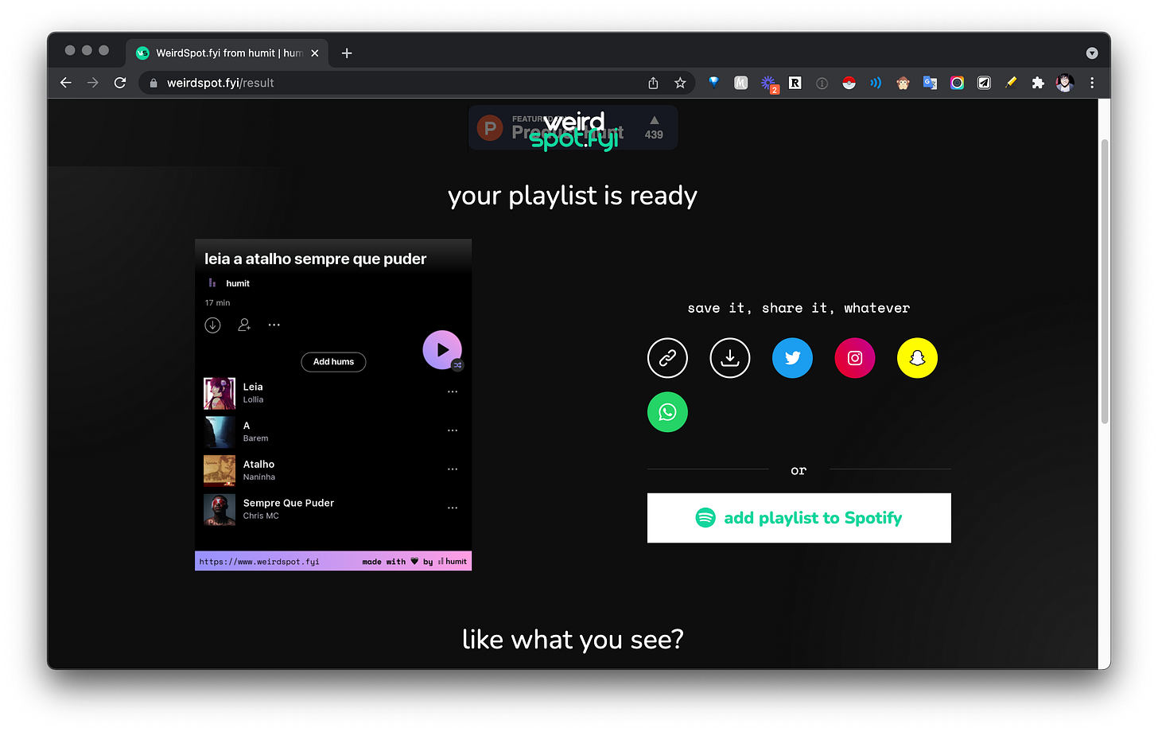This screenshot has height=732, width=1158.
Task: Open new browser tab with plus
Action: pos(347,53)
